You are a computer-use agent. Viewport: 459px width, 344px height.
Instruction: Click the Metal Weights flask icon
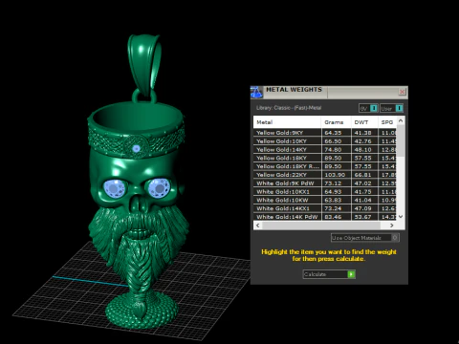(x=256, y=92)
